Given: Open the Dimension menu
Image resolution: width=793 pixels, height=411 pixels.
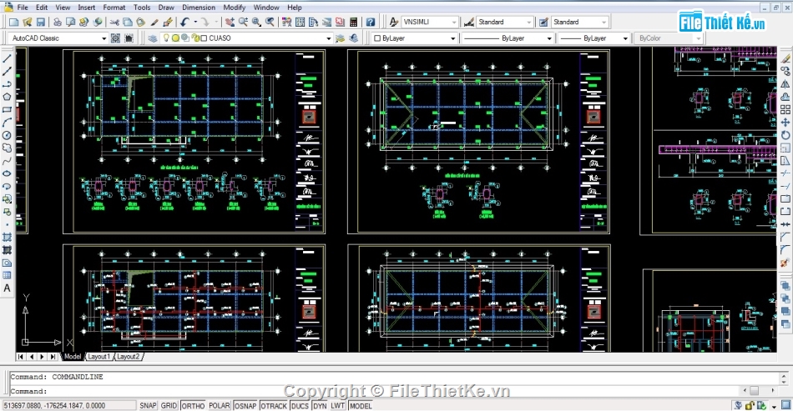Looking at the screenshot, I should (199, 8).
